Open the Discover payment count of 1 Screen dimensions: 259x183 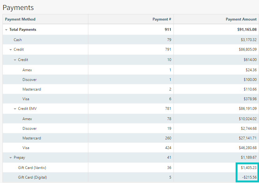[x=170, y=80]
